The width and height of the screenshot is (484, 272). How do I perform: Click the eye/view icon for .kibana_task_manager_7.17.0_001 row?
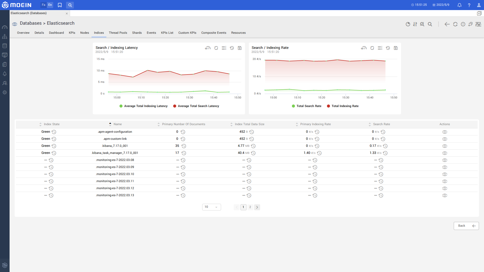[444, 153]
